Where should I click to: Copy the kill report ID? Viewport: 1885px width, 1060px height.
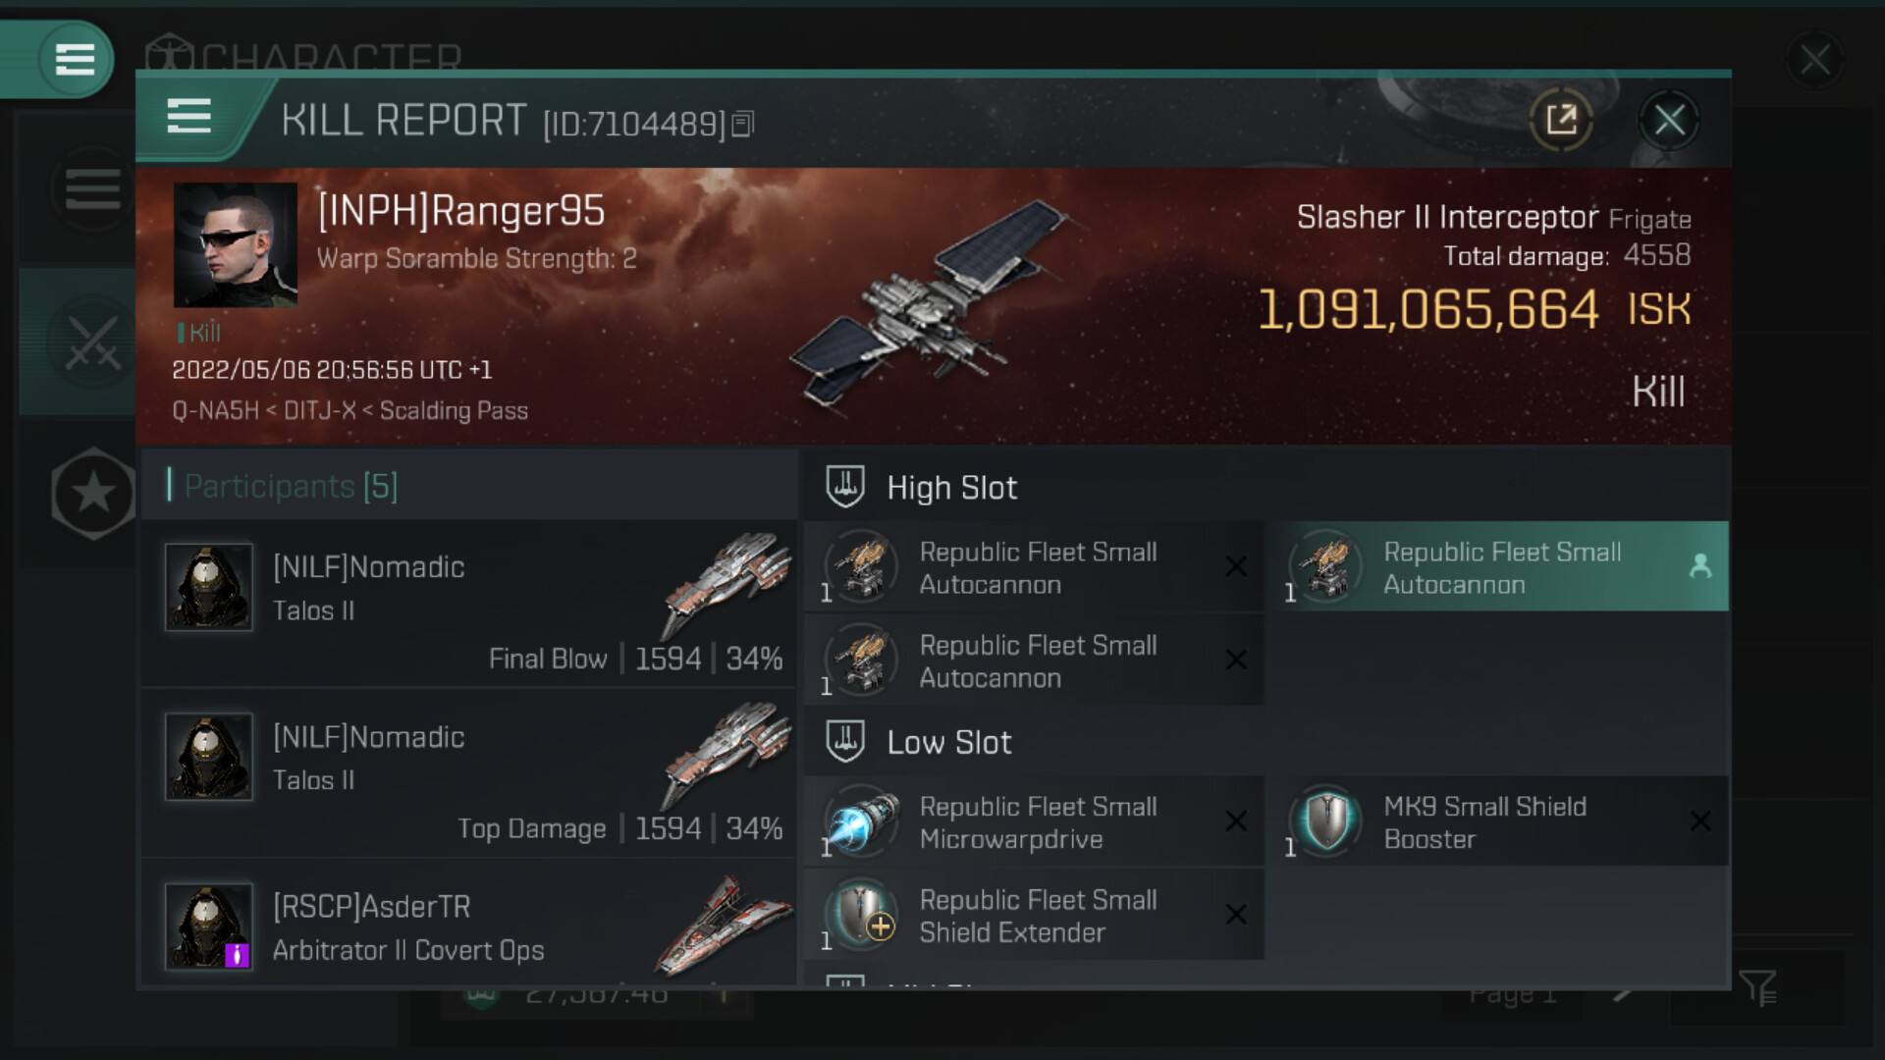click(743, 125)
